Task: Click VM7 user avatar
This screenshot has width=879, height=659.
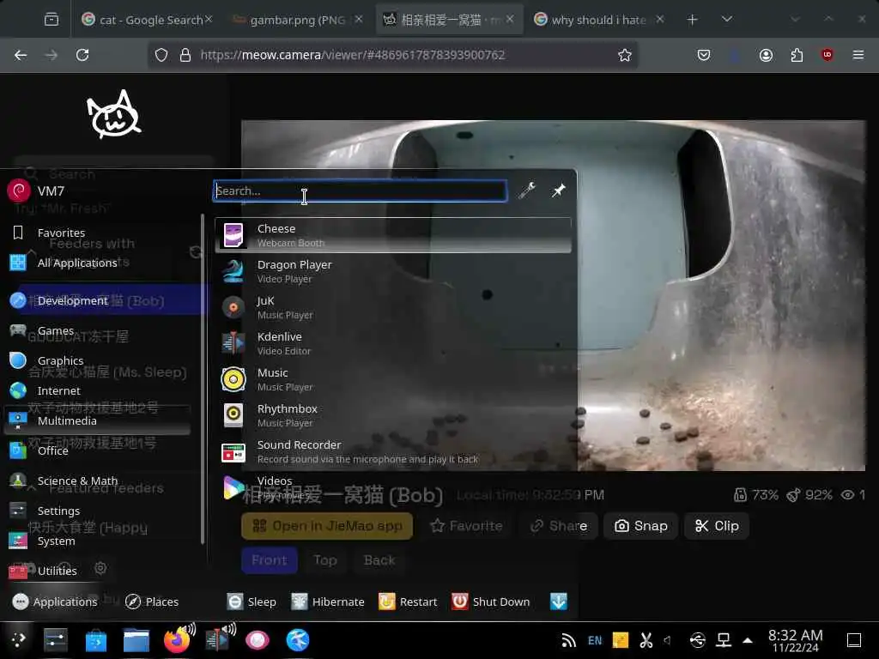Action: click(19, 190)
